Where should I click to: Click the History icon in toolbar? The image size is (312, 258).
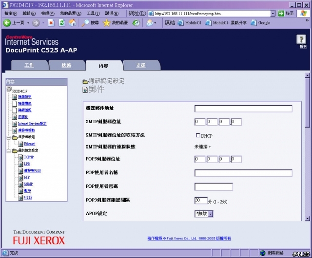coord(136,23)
